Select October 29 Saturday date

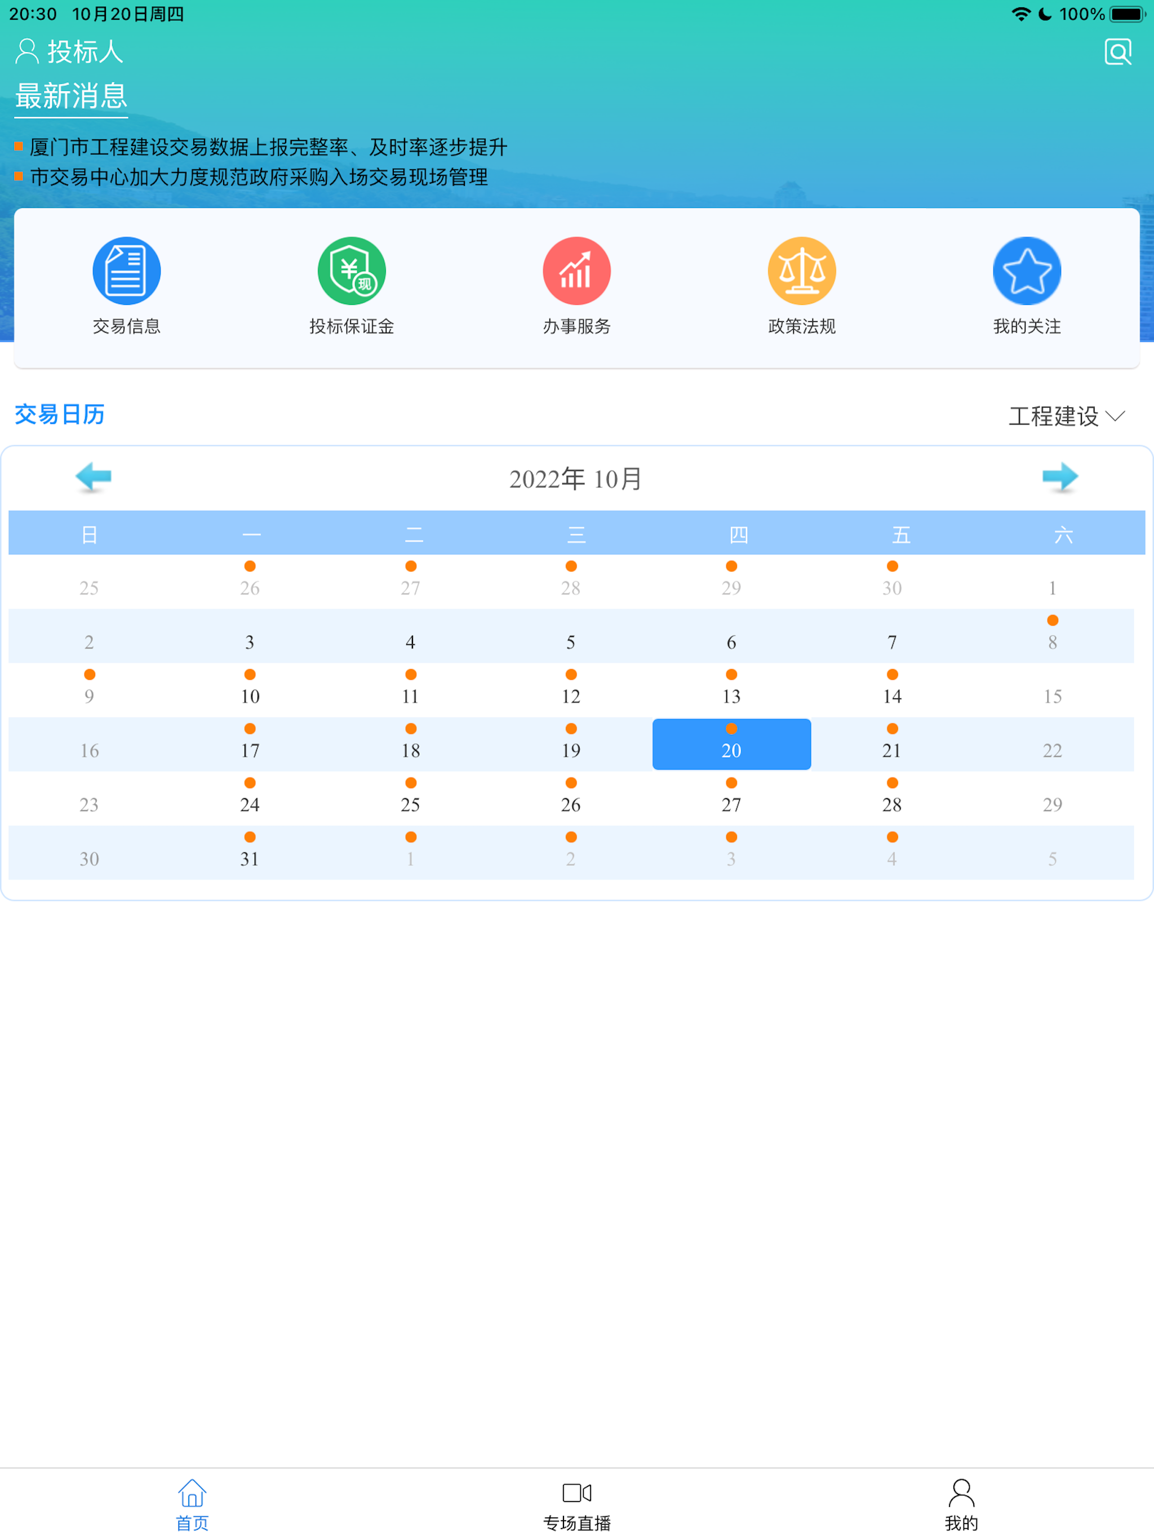[x=1053, y=798]
